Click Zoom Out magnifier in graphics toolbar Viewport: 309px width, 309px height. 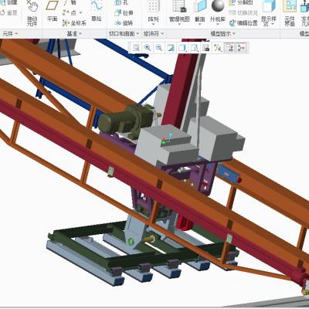(x=159, y=48)
